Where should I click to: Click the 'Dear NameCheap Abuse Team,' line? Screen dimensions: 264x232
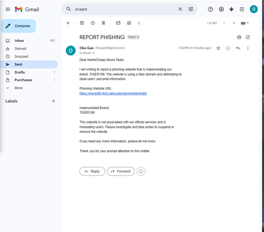pos(102,60)
